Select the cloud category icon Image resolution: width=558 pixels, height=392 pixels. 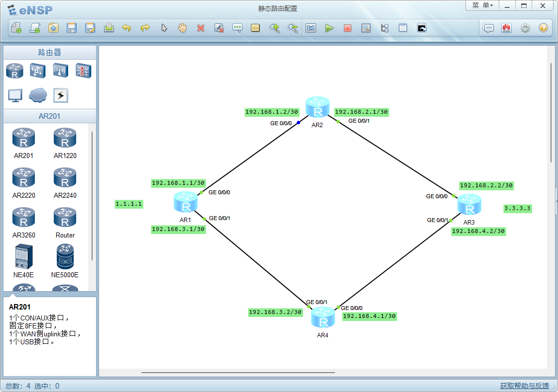click(38, 95)
